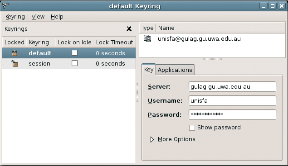This screenshot has height=166, width=288.
Task: Open the Help menu
Action: click(57, 17)
